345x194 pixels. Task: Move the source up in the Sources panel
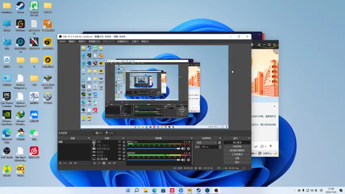click(x=110, y=163)
